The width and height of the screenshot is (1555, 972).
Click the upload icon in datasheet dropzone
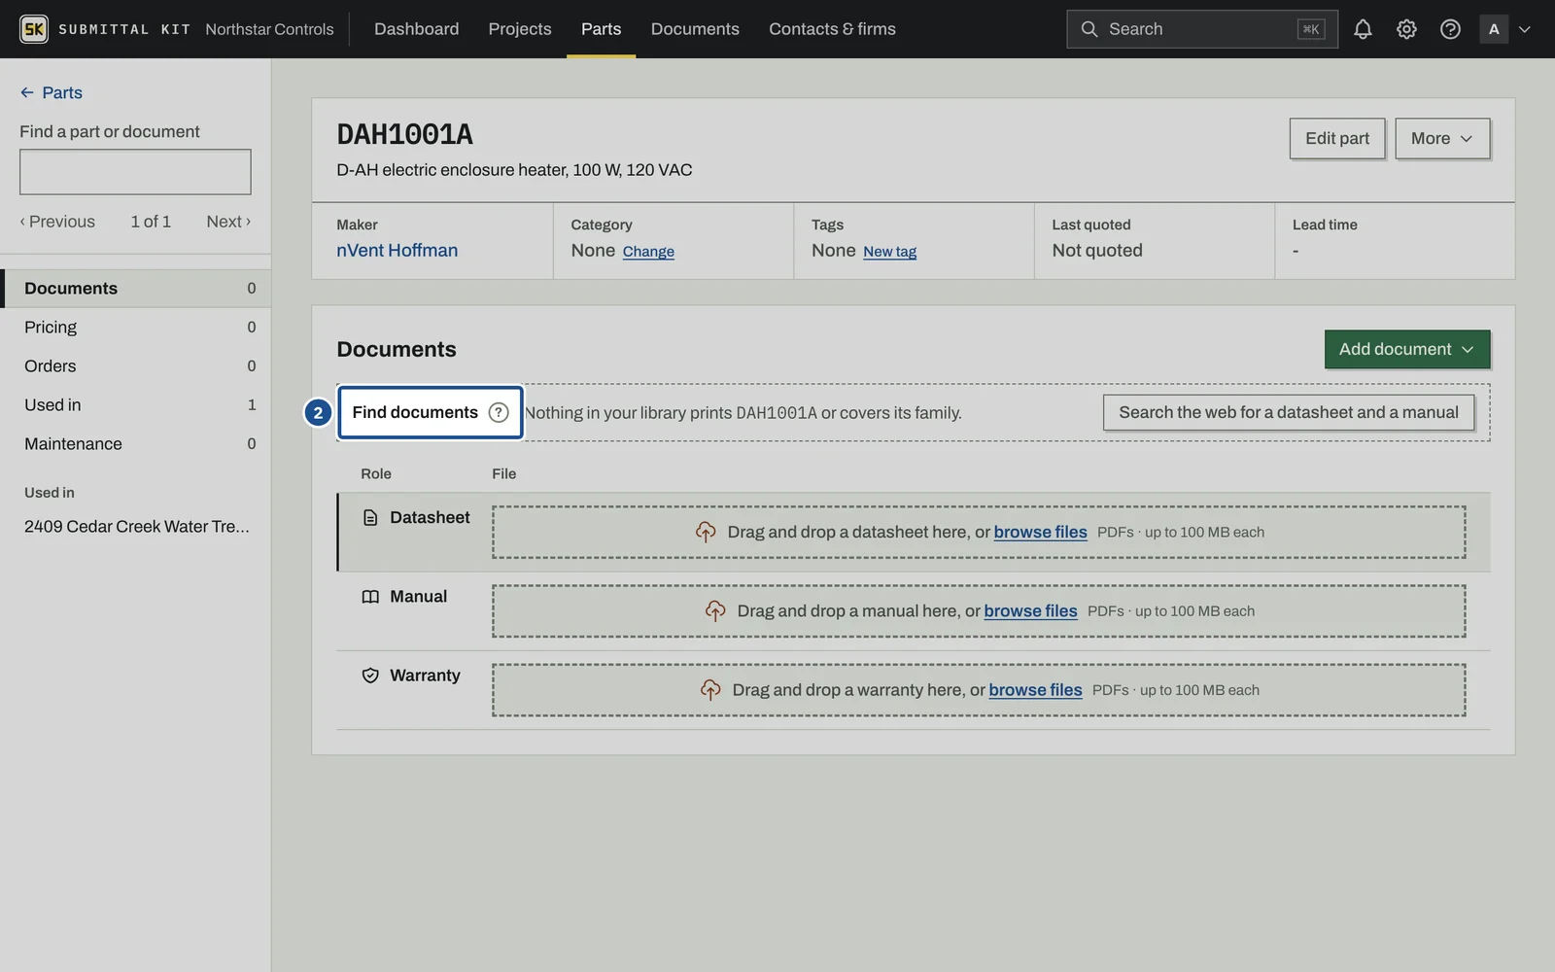click(x=706, y=532)
